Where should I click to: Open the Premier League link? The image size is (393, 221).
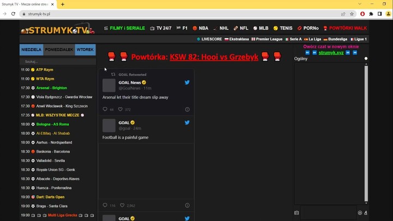[x=269, y=39]
